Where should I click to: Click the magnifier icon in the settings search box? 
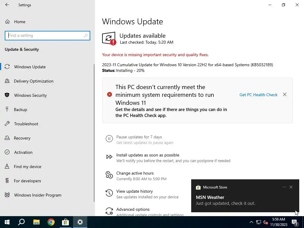coord(86,36)
